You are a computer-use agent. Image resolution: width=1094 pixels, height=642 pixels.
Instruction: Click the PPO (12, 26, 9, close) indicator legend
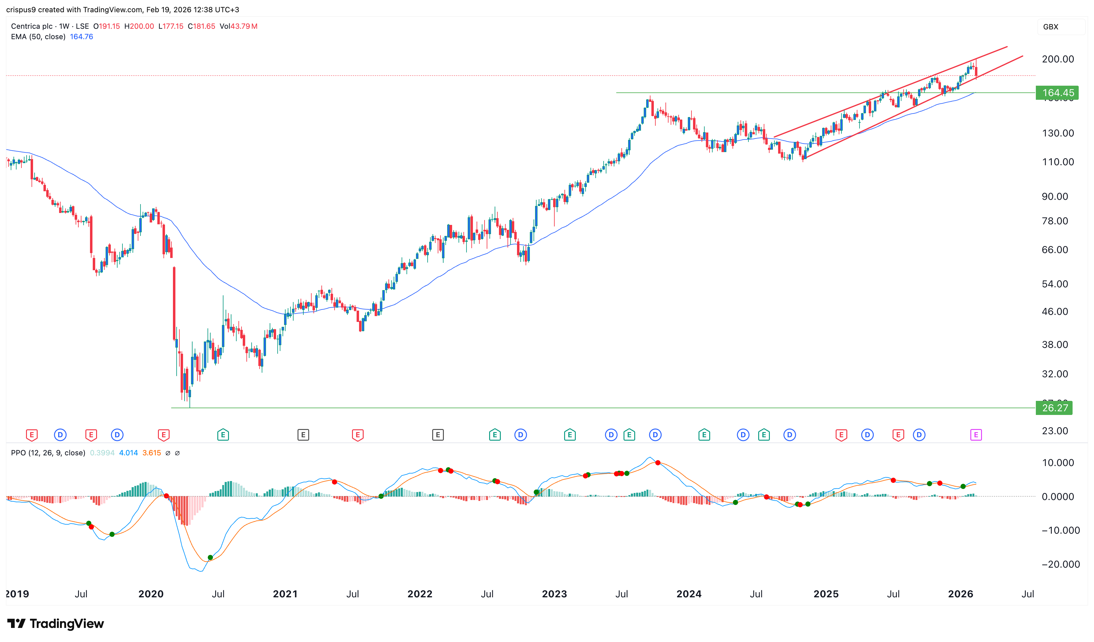click(x=48, y=453)
